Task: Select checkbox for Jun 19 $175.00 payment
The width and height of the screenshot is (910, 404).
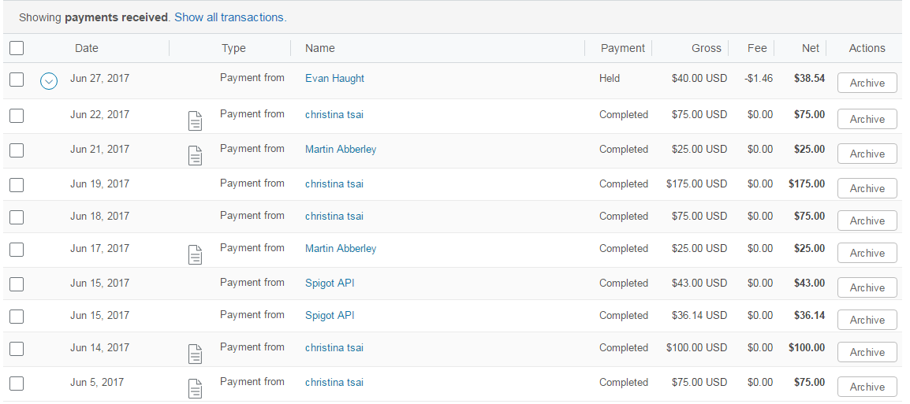Action: (x=17, y=184)
